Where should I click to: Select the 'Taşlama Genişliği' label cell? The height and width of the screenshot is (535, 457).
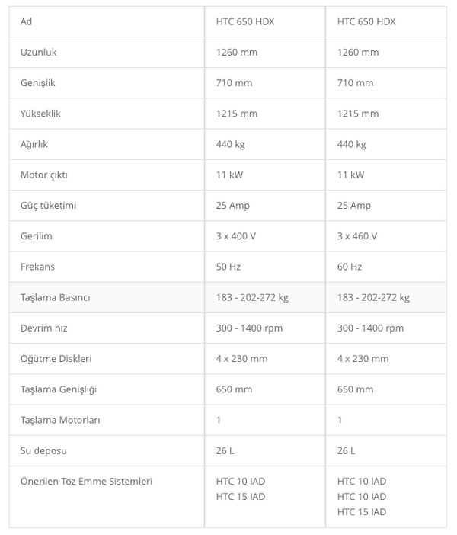107,389
